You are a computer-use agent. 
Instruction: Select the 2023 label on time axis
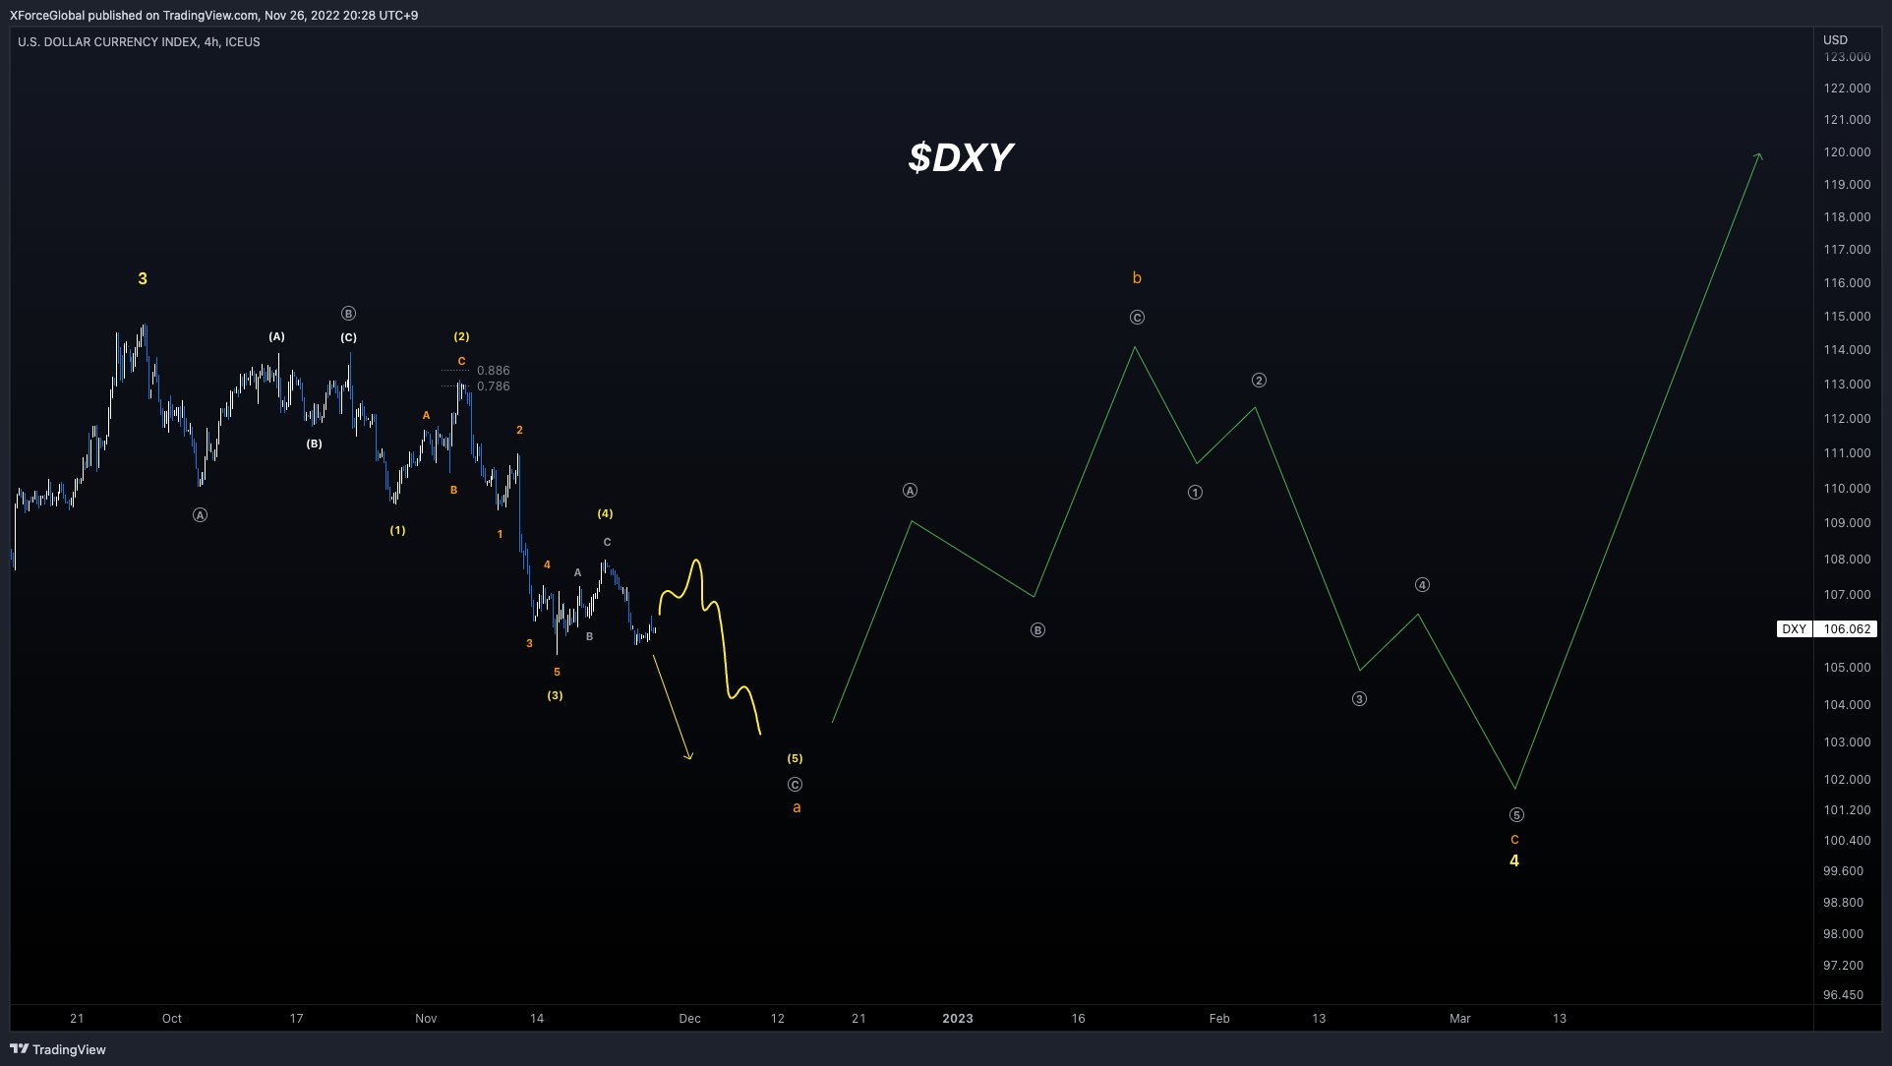(x=959, y=1019)
